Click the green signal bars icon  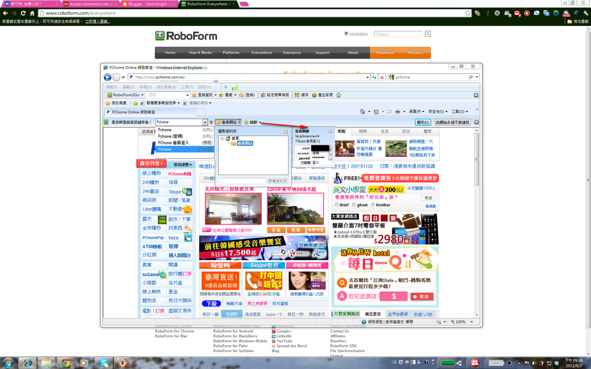click(235, 87)
